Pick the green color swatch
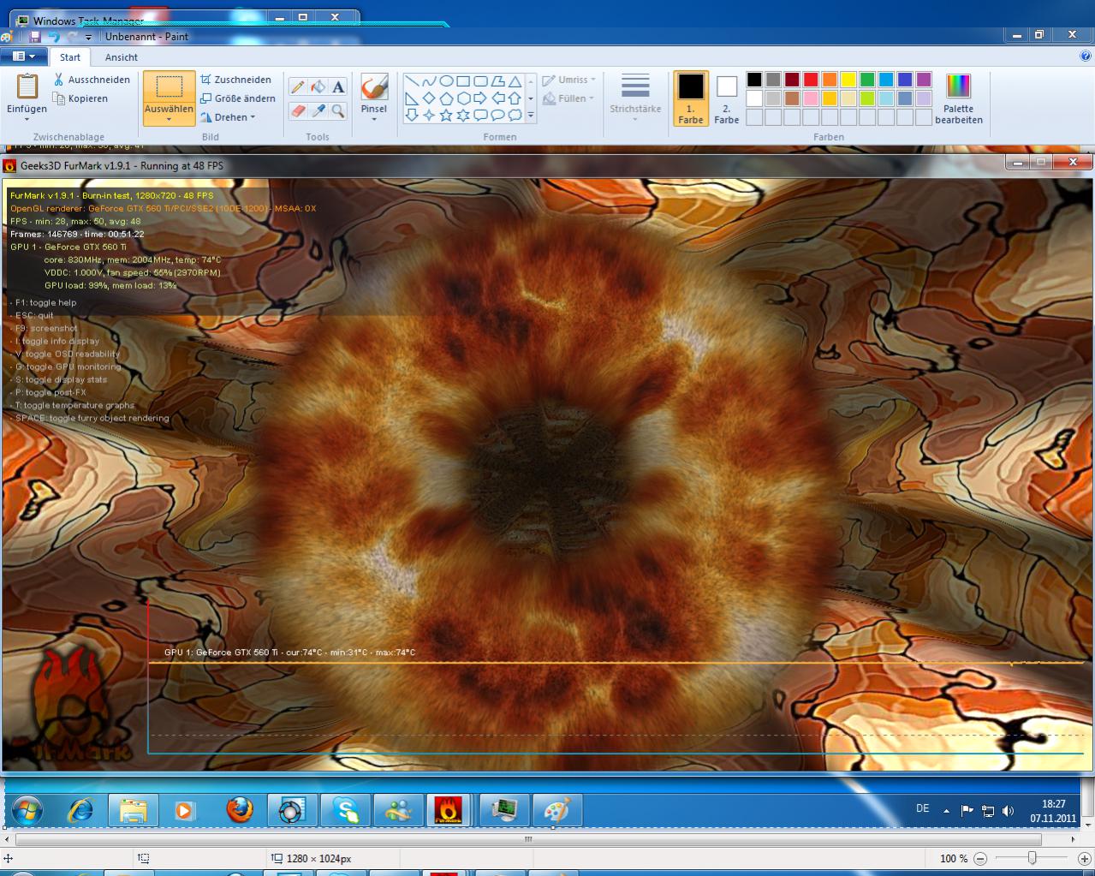1095x876 pixels. point(866,80)
